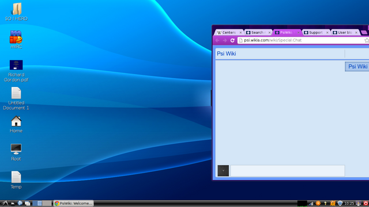Close the User blo tab
Screen dimensions: 369x207
click(356, 33)
